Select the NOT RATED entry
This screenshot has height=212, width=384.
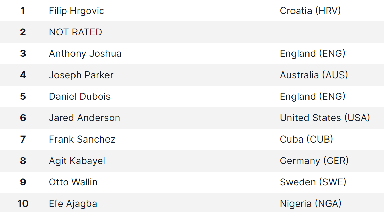click(x=76, y=32)
